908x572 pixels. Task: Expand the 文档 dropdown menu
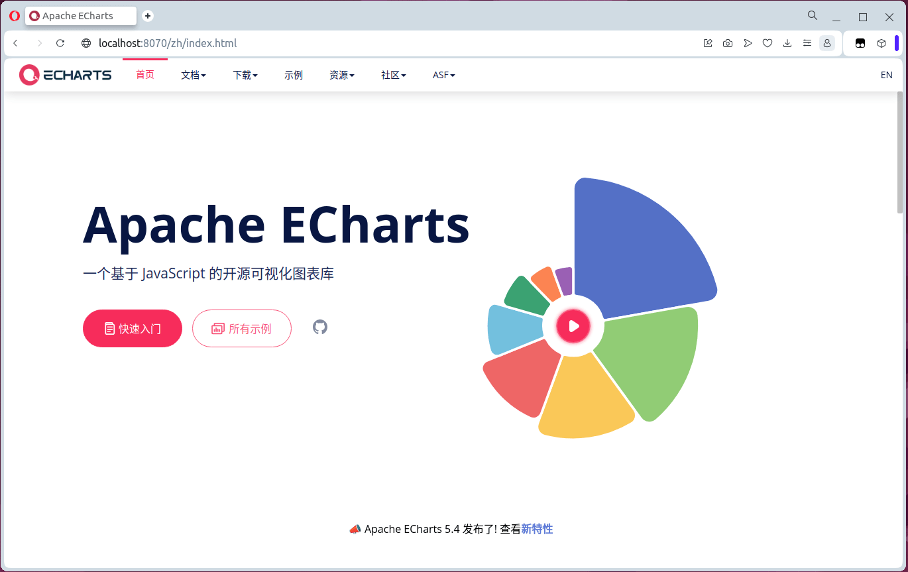pyautogui.click(x=194, y=75)
